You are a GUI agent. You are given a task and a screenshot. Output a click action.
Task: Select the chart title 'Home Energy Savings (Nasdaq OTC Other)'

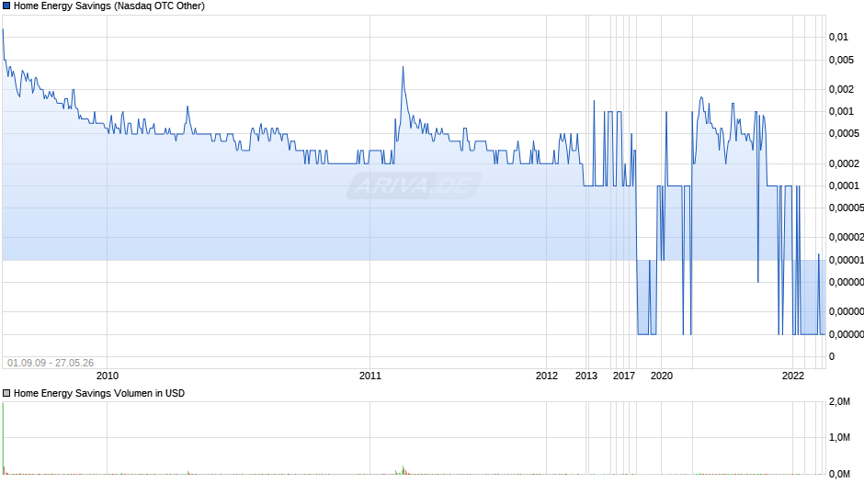(x=109, y=6)
